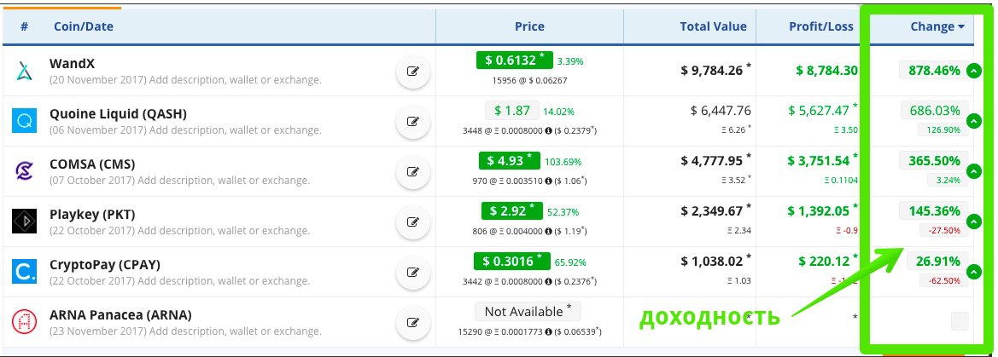Open the CryptoPay (CPAY) coin name

tap(105, 264)
